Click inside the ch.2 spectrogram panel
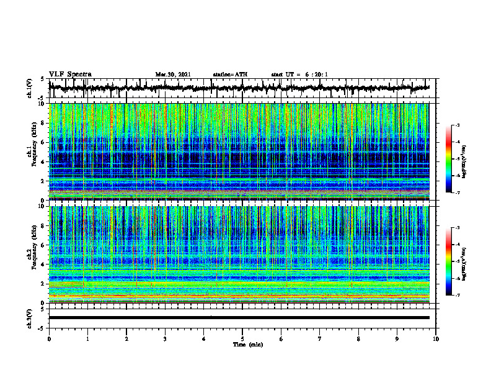Screen dimensions: 491x380 [239, 255]
